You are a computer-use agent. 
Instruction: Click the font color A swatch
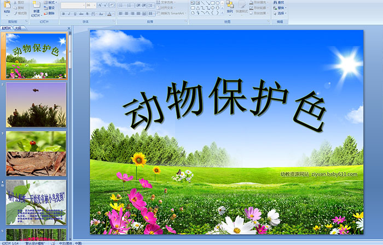click(109, 14)
